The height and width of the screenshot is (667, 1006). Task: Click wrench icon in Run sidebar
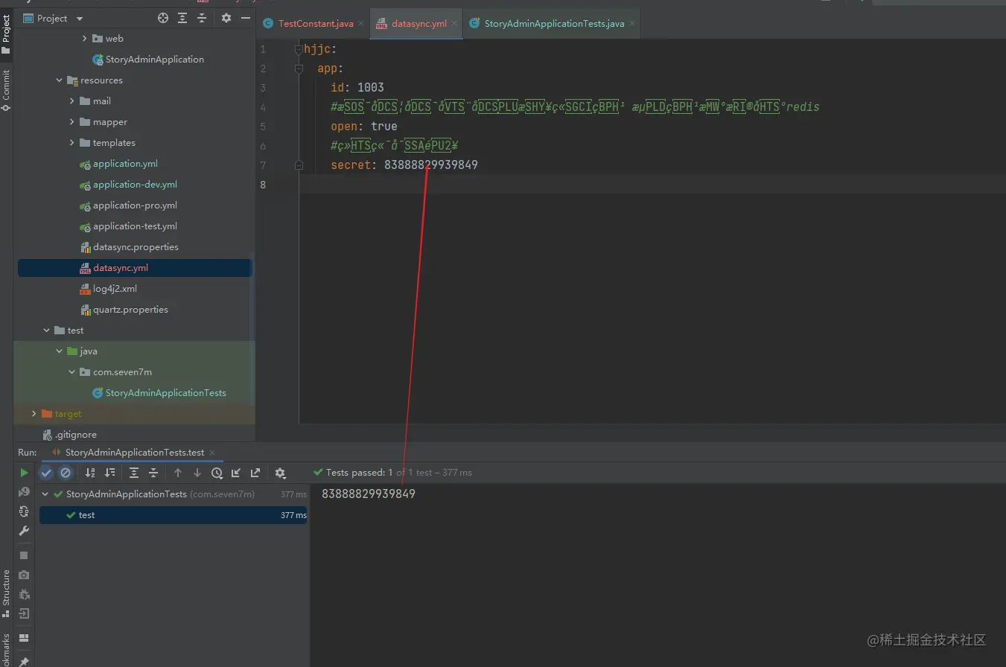pos(24,531)
